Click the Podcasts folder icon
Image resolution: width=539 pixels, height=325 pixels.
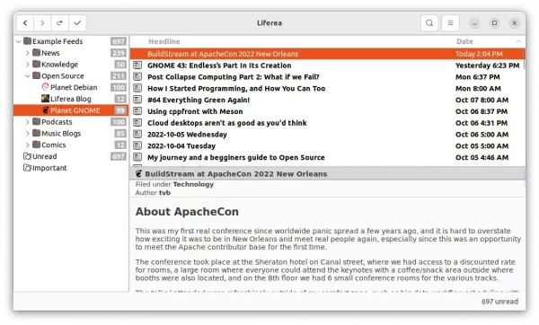[37, 121]
